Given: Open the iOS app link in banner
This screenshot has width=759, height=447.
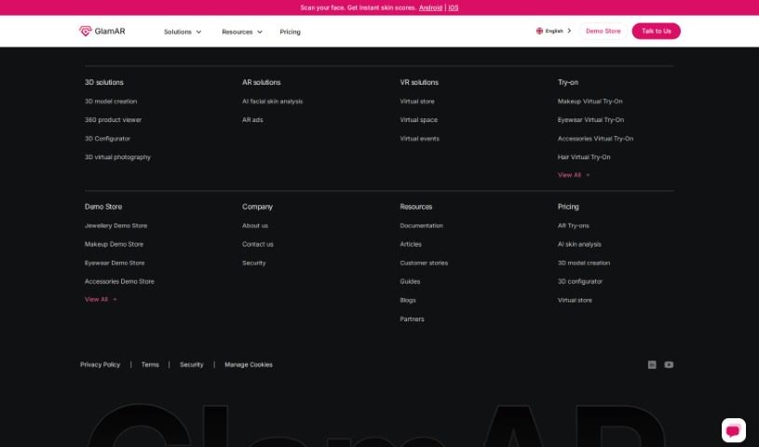Looking at the screenshot, I should click(454, 7).
